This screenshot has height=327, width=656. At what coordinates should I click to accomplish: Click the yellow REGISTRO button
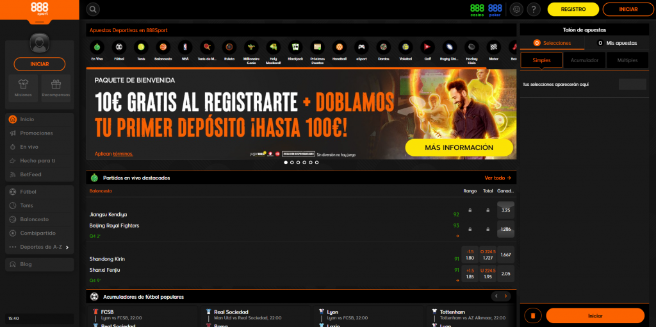click(573, 9)
